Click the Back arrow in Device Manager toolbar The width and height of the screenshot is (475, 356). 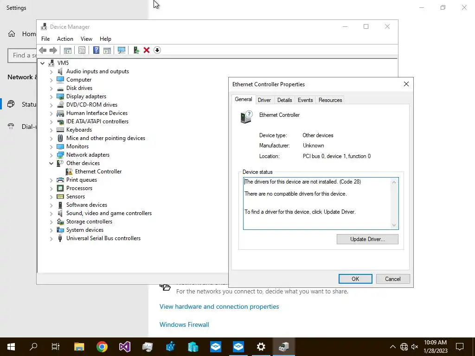(43, 50)
